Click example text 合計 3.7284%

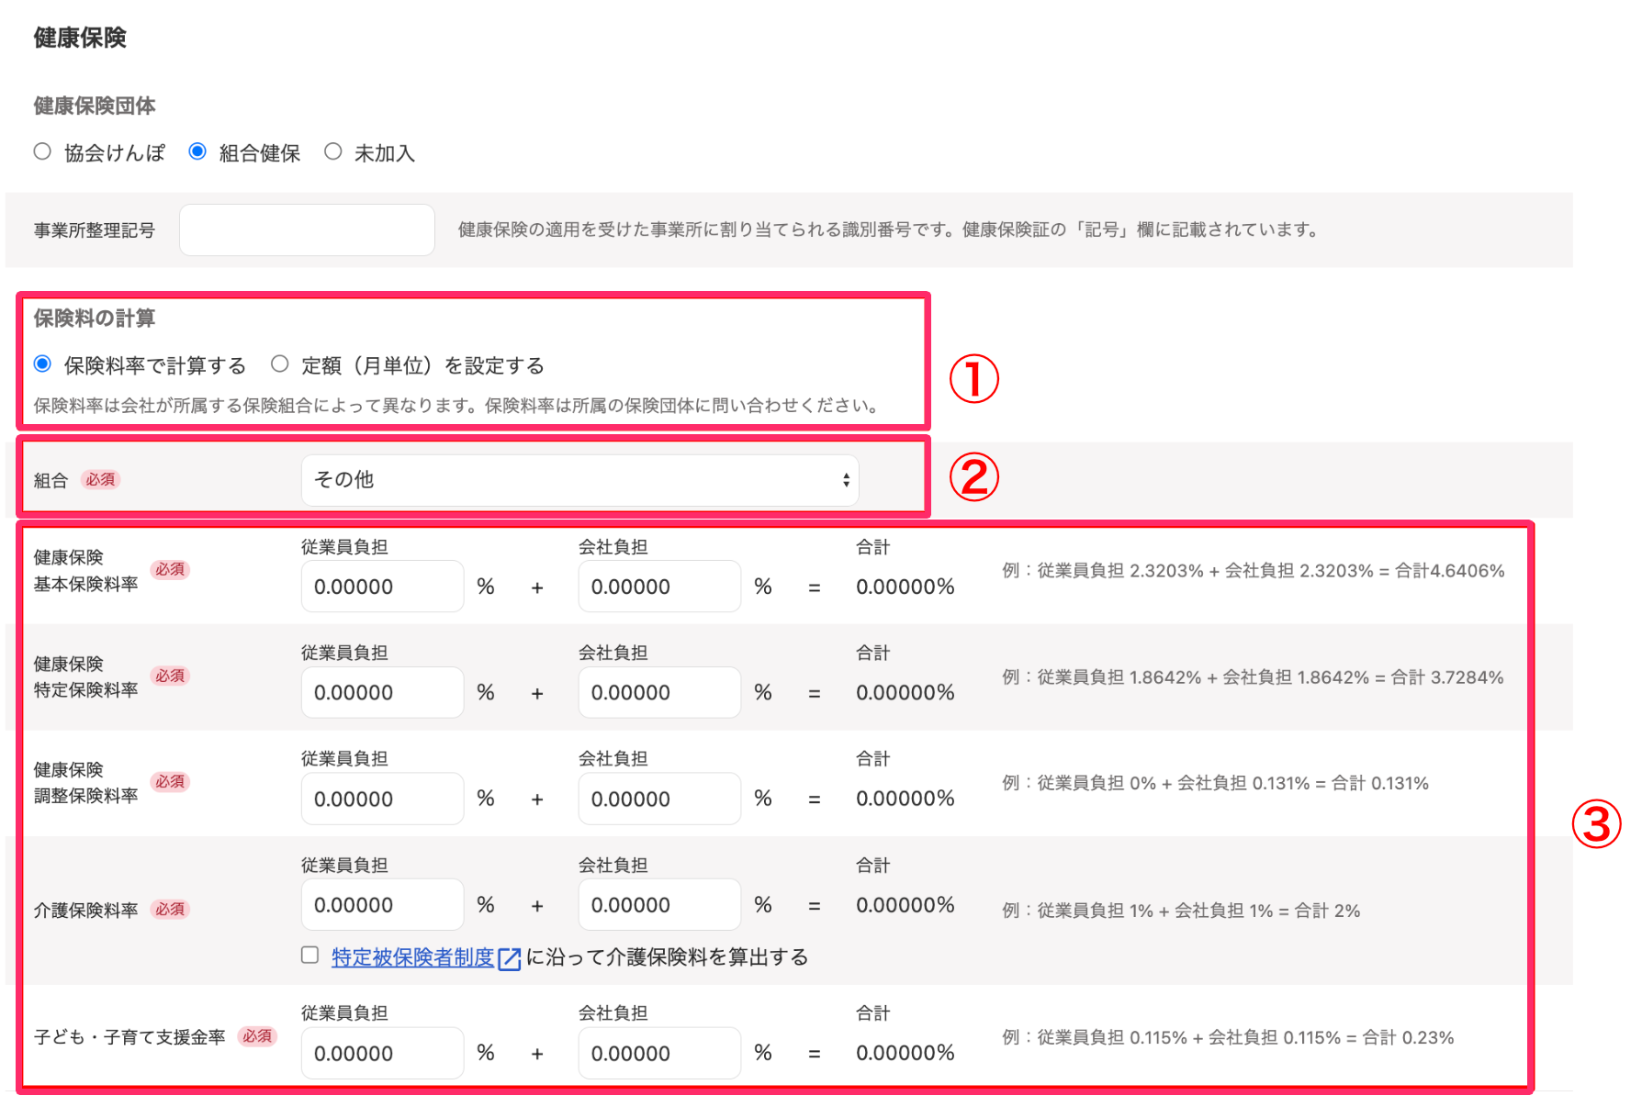[x=1446, y=677]
